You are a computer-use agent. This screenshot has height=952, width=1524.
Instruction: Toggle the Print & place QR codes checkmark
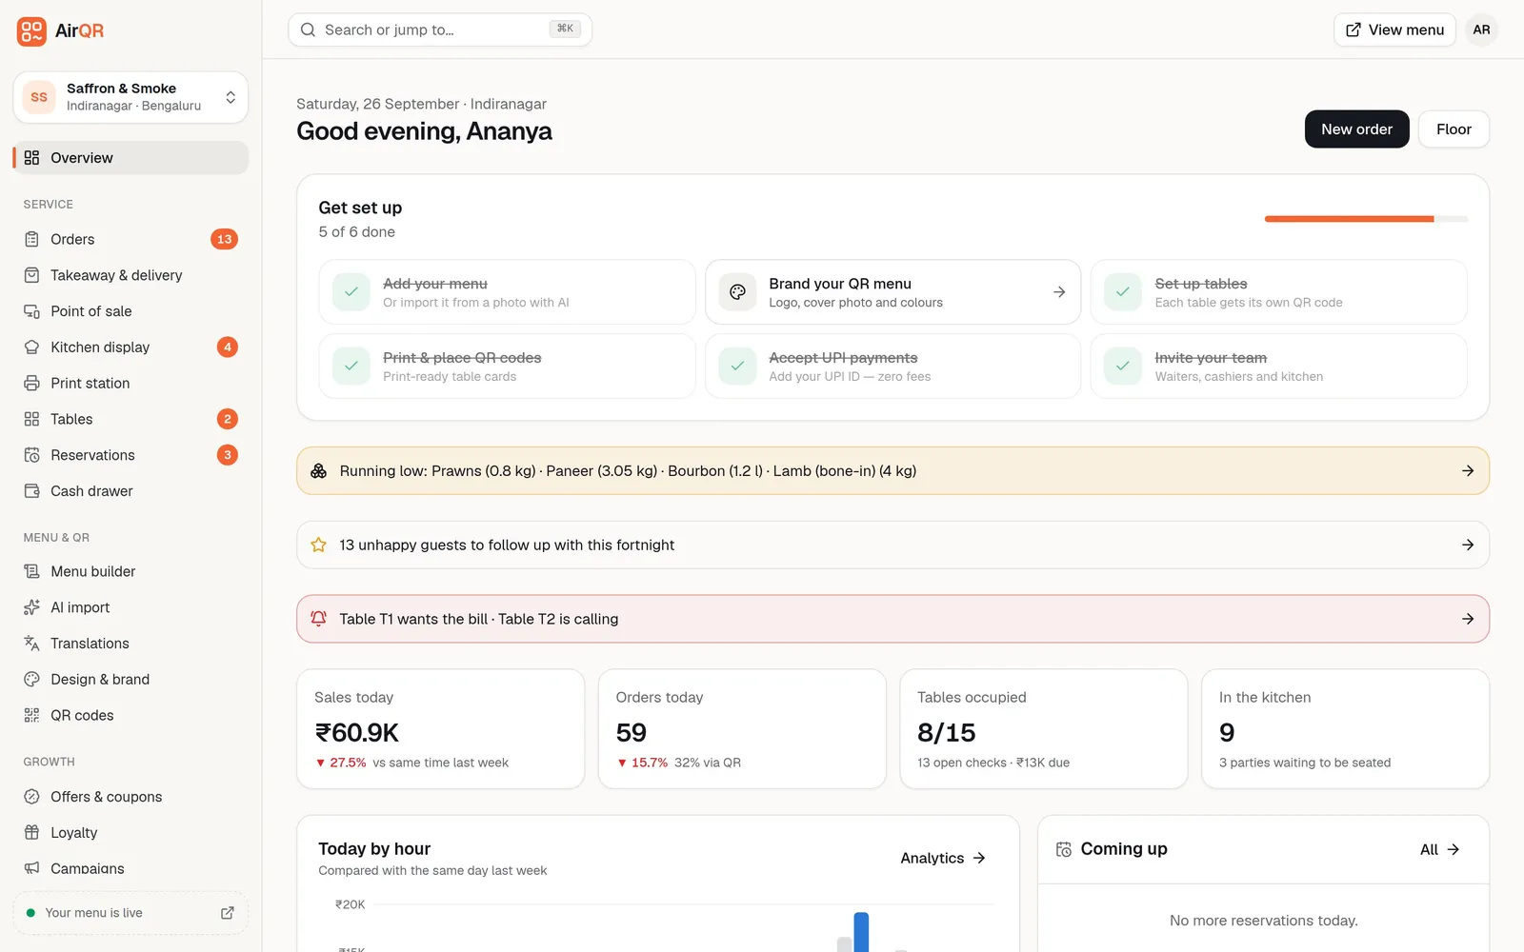coord(351,366)
